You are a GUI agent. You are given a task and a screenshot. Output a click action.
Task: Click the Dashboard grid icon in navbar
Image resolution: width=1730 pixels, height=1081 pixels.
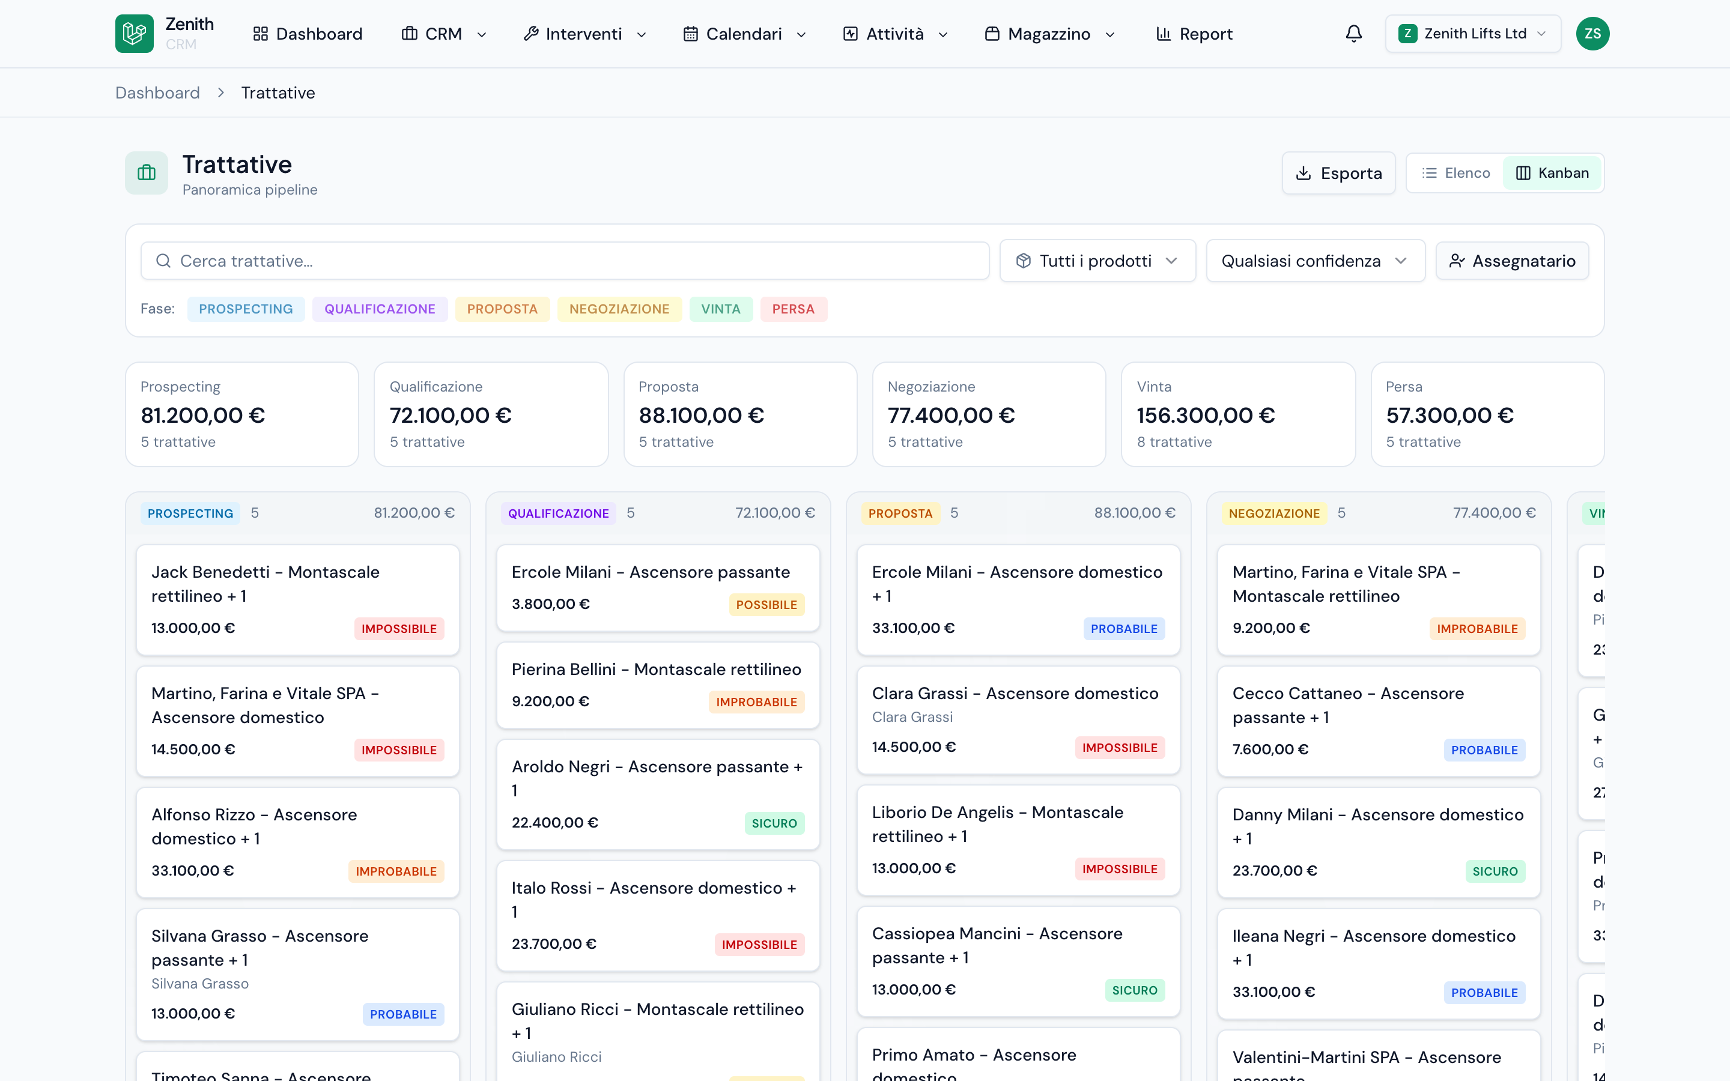coord(260,34)
